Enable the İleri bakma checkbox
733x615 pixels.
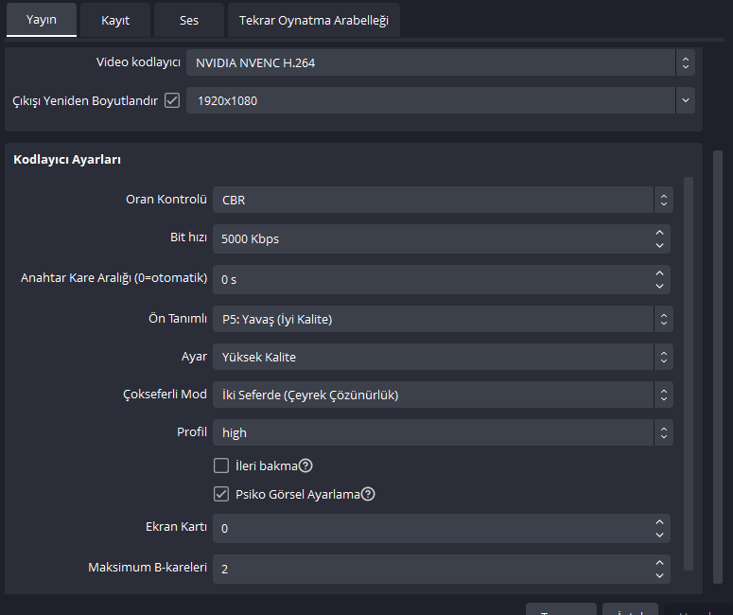221,466
